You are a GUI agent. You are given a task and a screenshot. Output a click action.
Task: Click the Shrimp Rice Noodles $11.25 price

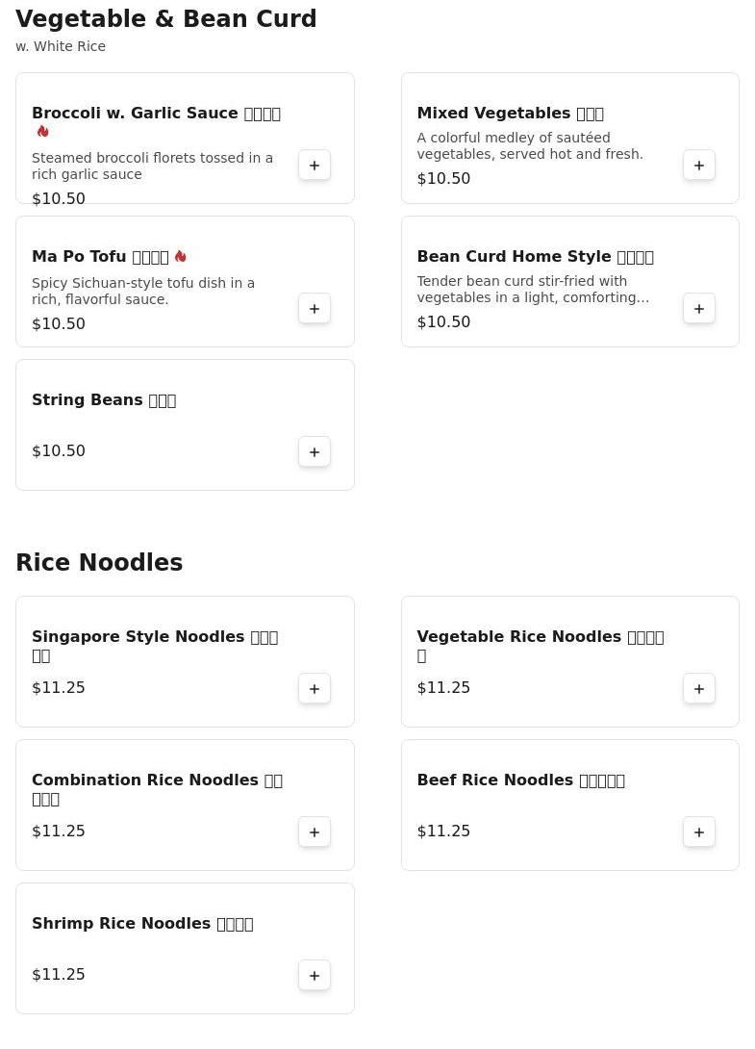pos(59,975)
